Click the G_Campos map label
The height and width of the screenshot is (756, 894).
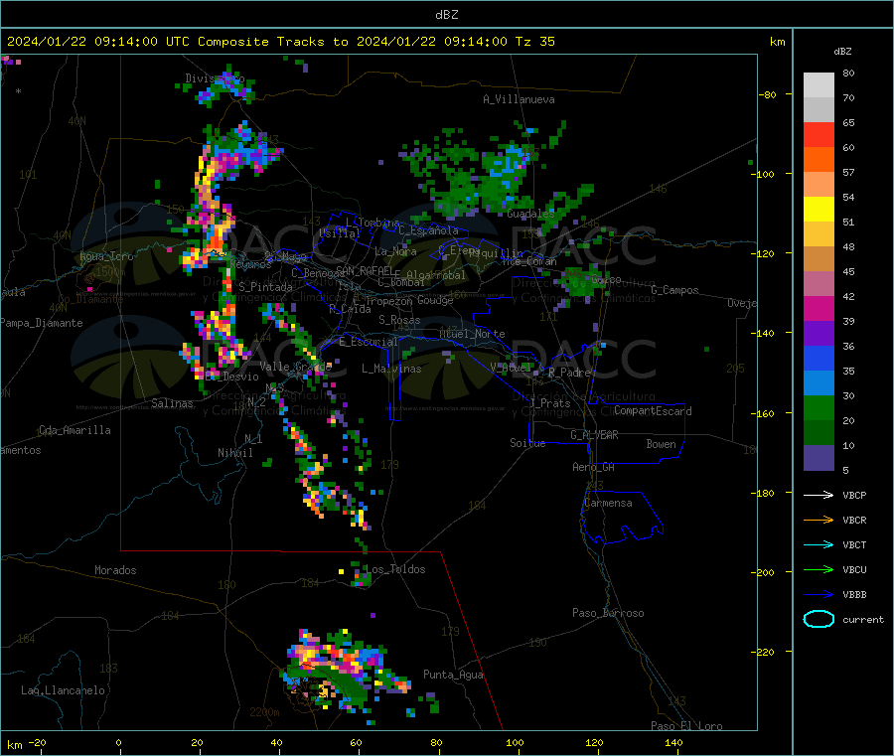pos(674,290)
